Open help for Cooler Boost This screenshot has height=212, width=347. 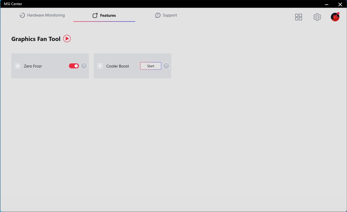166,66
